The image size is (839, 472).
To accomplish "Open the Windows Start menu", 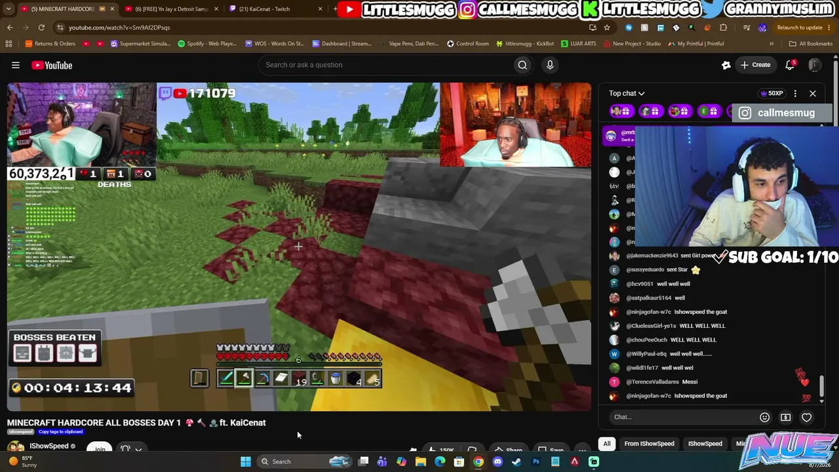I will (246, 462).
